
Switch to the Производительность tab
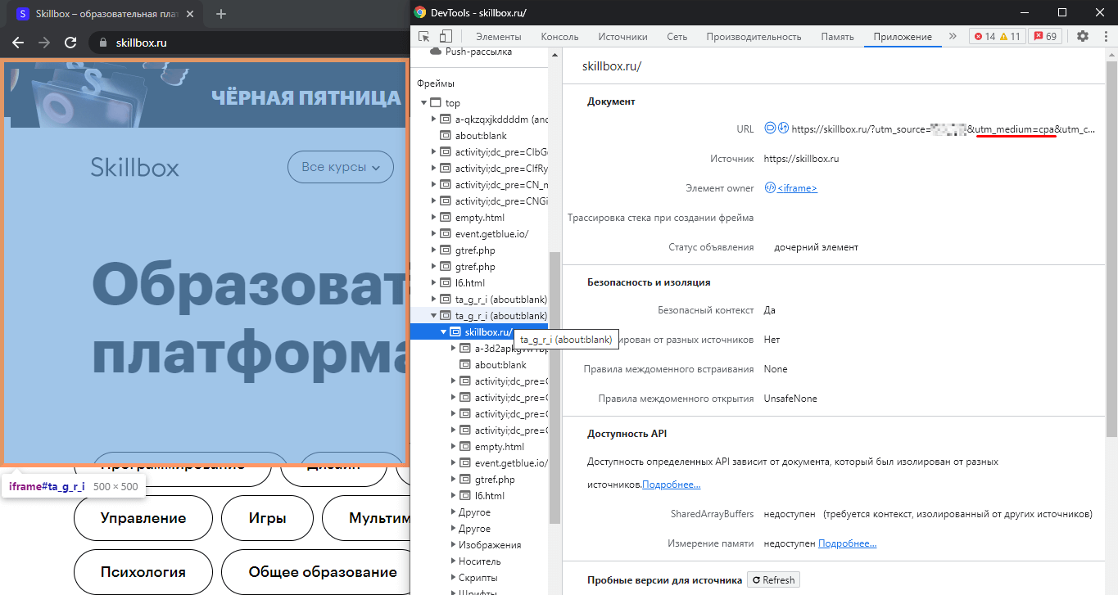pos(754,37)
